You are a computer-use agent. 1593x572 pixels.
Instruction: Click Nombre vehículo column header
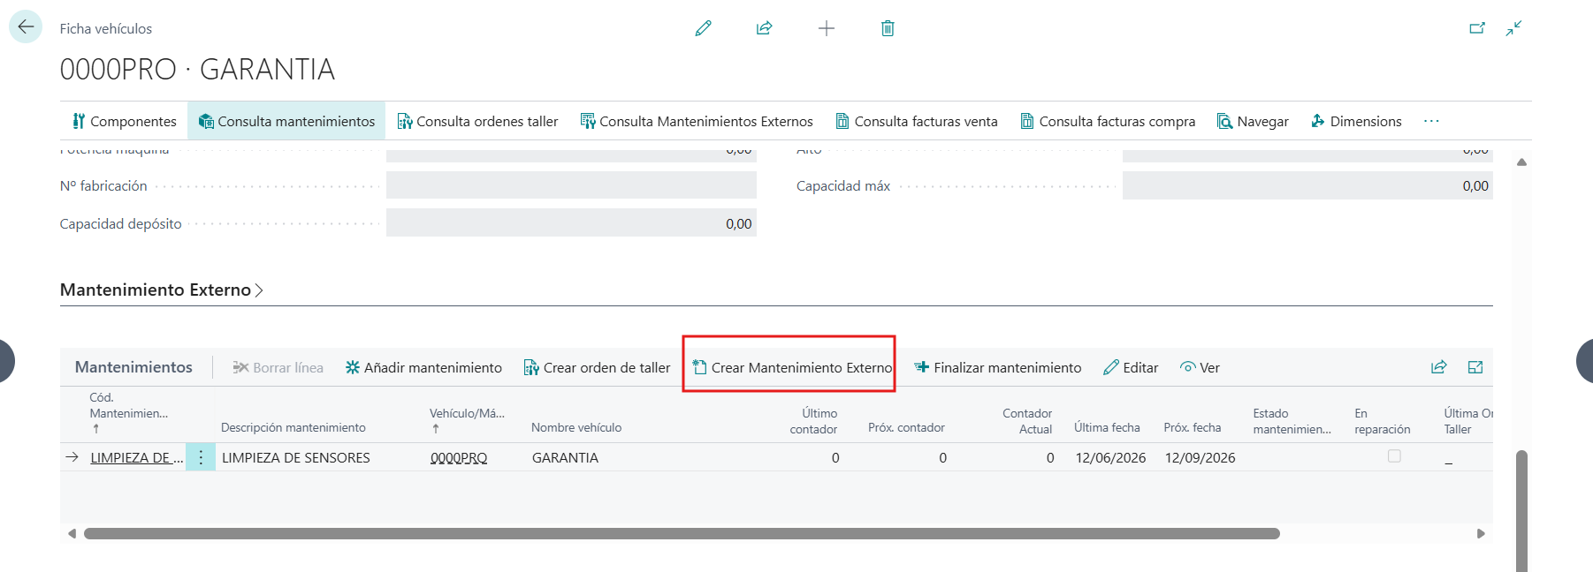pyautogui.click(x=576, y=427)
